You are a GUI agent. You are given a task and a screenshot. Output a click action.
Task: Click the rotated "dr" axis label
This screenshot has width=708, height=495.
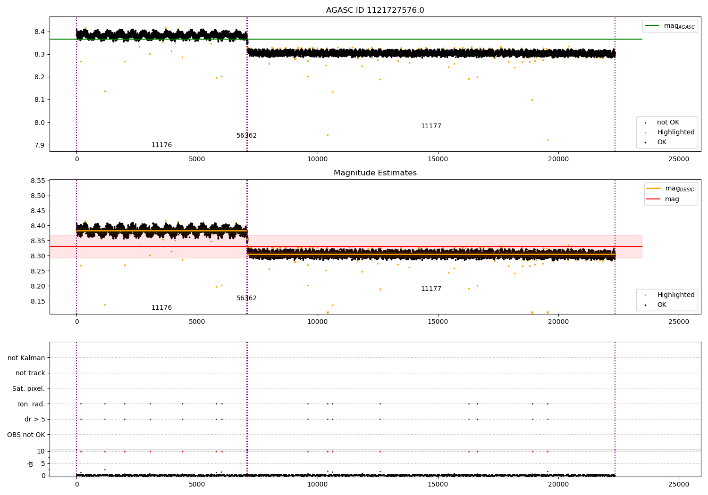(31, 463)
